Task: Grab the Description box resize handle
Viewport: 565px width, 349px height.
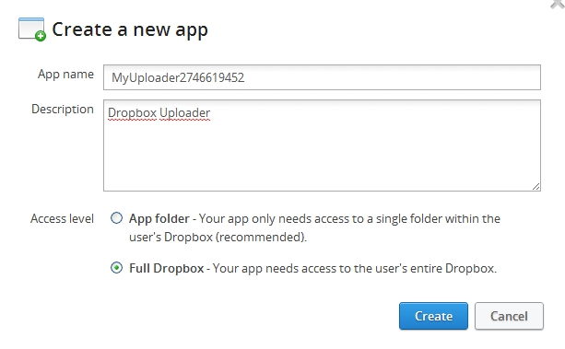Action: click(536, 186)
